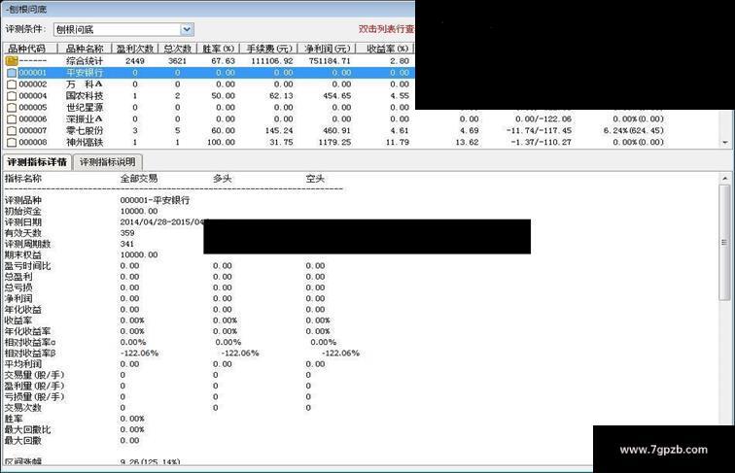Screen dimensions: 735x473
Task: Click total count value 3621
Action: pos(177,61)
